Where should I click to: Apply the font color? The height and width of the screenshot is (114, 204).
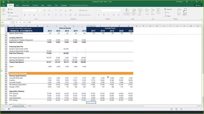click(49, 15)
